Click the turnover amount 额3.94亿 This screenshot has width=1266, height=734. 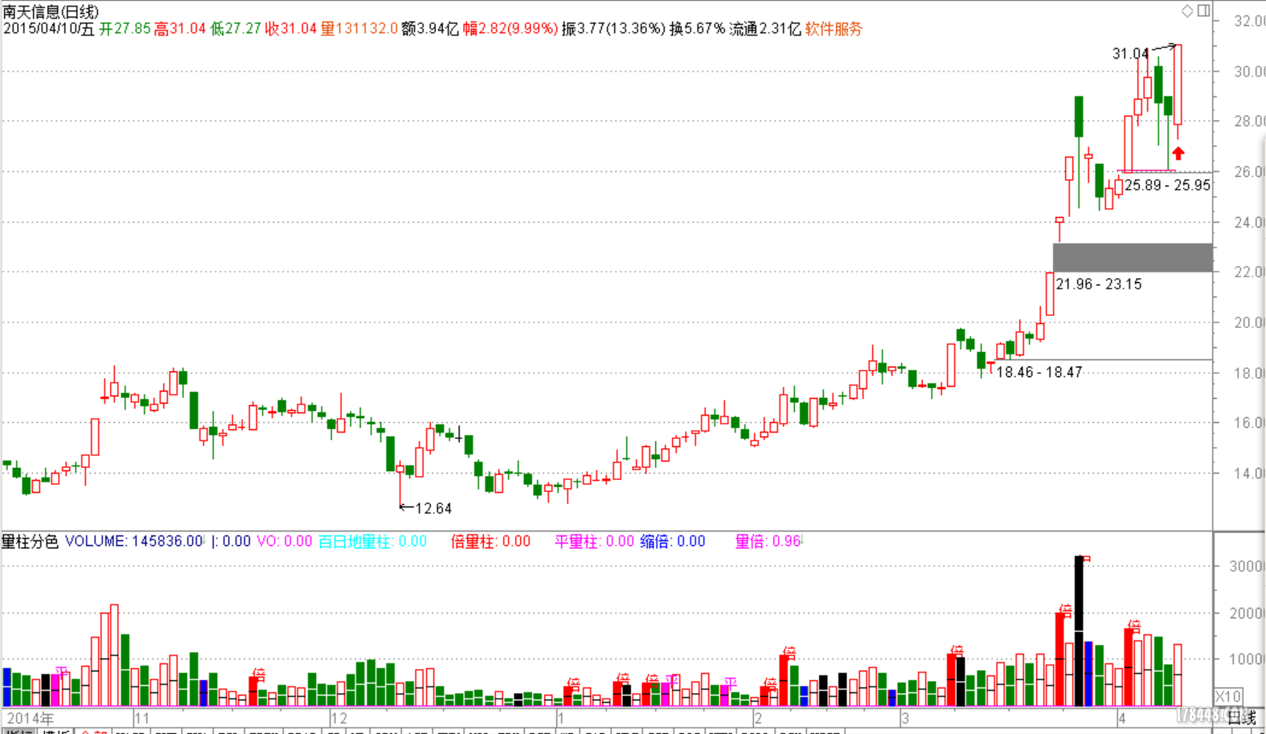[x=430, y=29]
